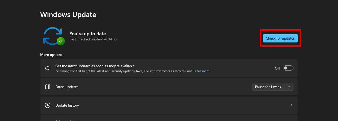Click the Update history clock icon
Screen dimensions: 338x121
coord(48,105)
